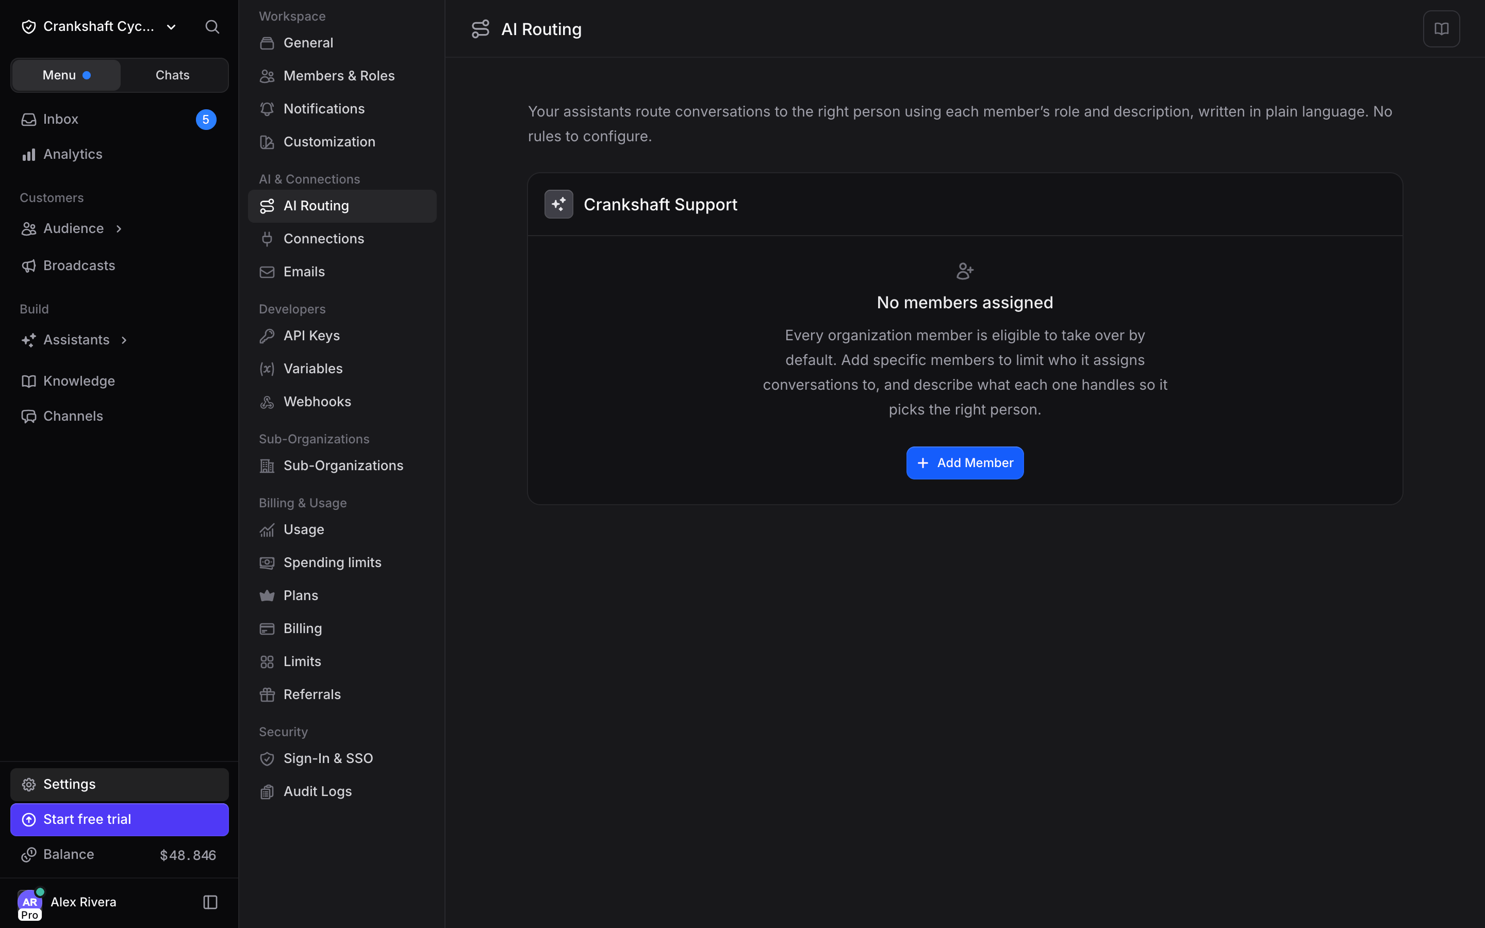Open the search icon in sidebar header
The height and width of the screenshot is (928, 1485).
212,27
